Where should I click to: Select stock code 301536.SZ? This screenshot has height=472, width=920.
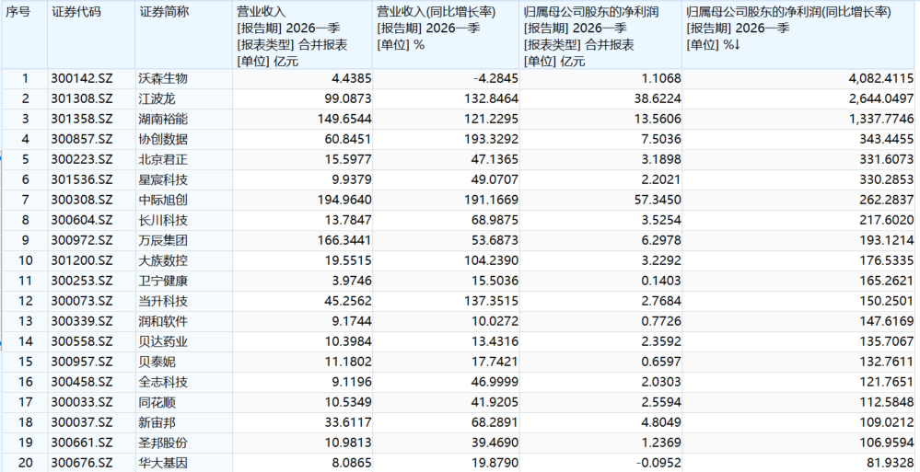tap(81, 180)
